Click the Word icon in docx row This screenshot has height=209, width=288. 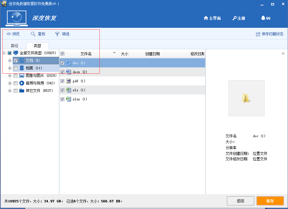pyautogui.click(x=69, y=72)
